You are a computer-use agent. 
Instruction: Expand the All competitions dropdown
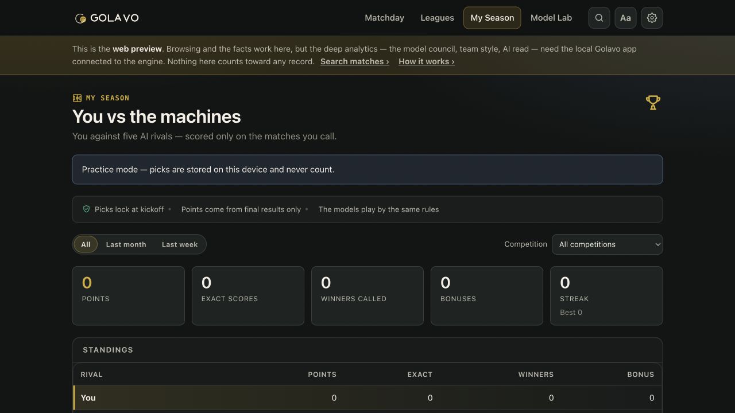(607, 244)
